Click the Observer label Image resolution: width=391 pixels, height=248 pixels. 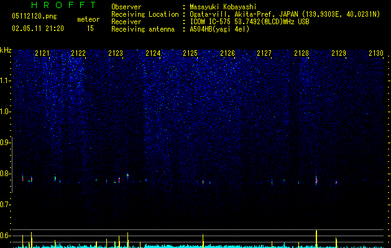tap(126, 7)
